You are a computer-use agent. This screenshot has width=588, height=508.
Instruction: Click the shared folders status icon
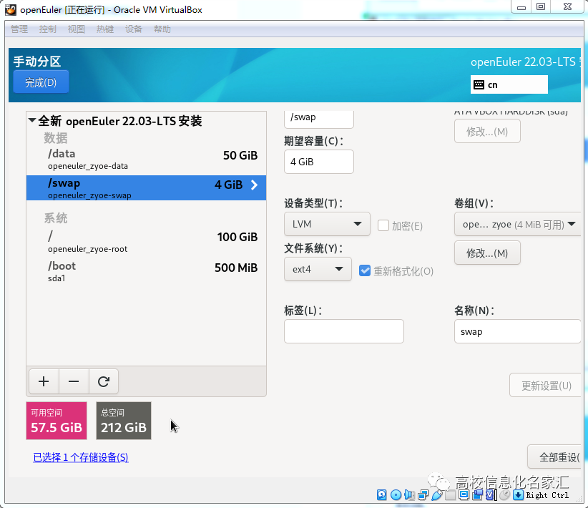point(449,494)
